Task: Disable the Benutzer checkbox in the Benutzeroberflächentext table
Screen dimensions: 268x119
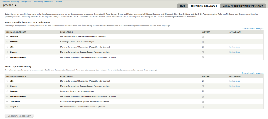Action: 203,42
